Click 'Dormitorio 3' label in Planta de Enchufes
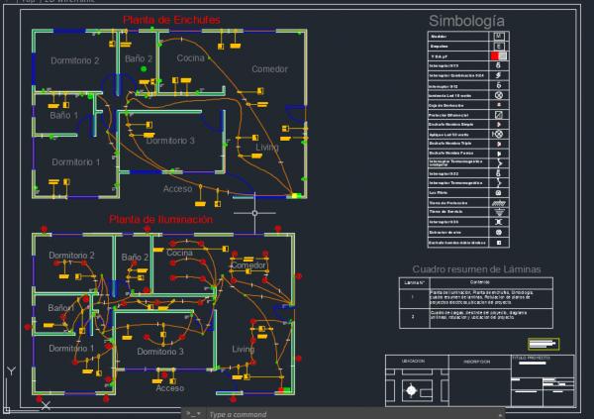Screen dimensions: 594x419 tap(170, 141)
